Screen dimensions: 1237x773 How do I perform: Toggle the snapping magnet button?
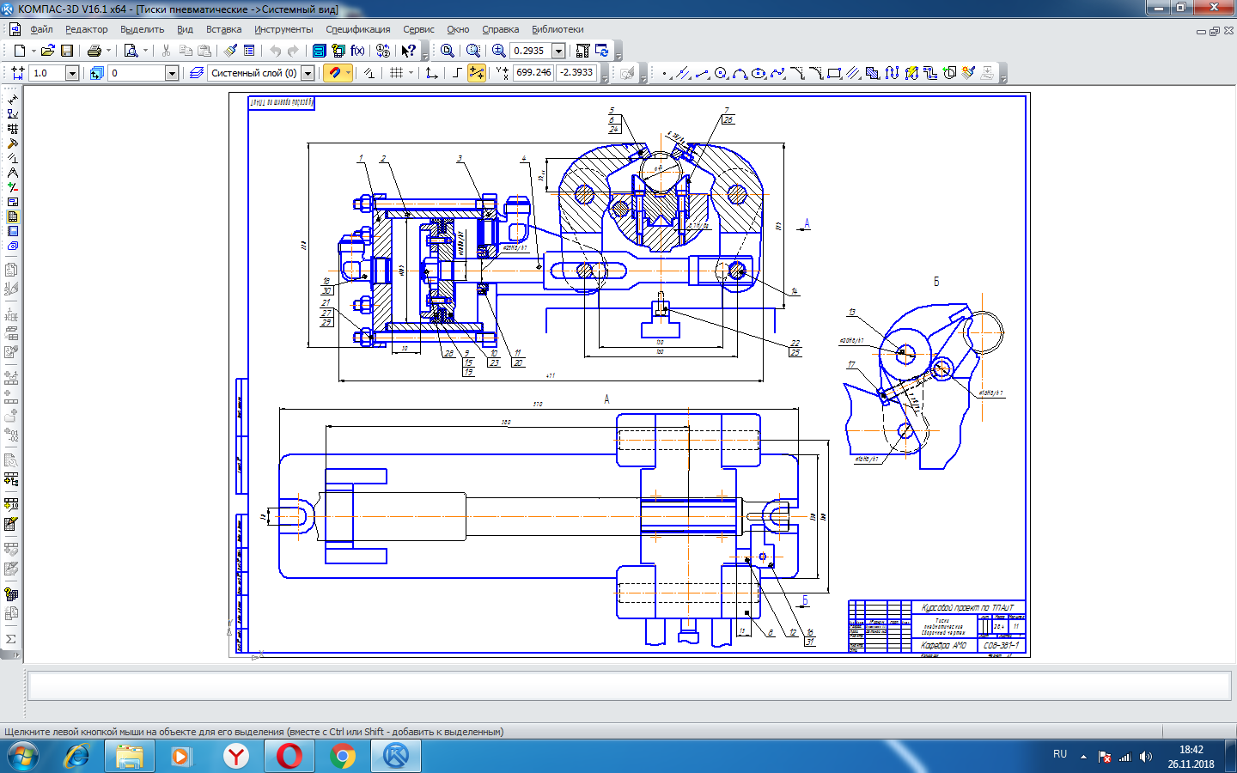coord(335,73)
